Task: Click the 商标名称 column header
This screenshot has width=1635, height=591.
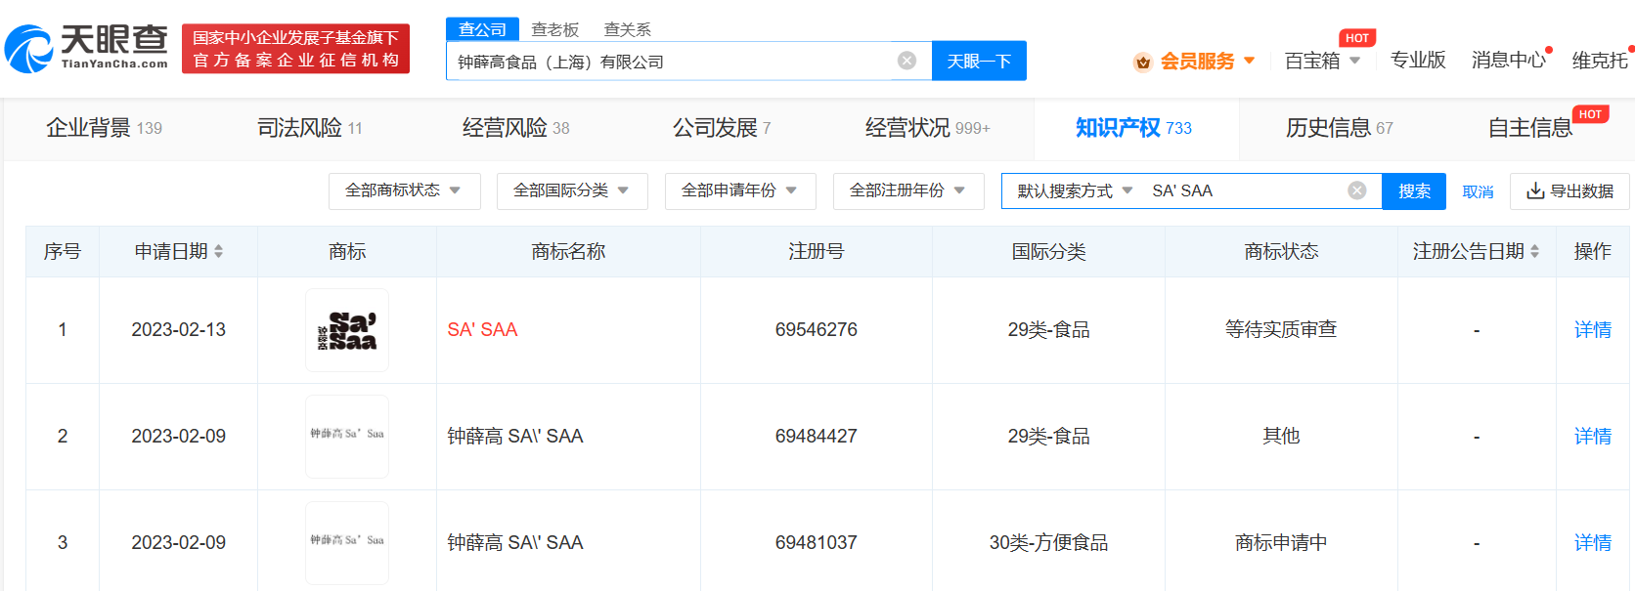Action: click(x=568, y=251)
